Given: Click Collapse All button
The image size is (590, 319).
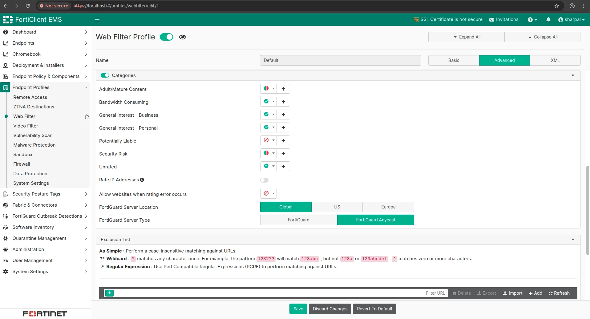Looking at the screenshot, I should (543, 37).
